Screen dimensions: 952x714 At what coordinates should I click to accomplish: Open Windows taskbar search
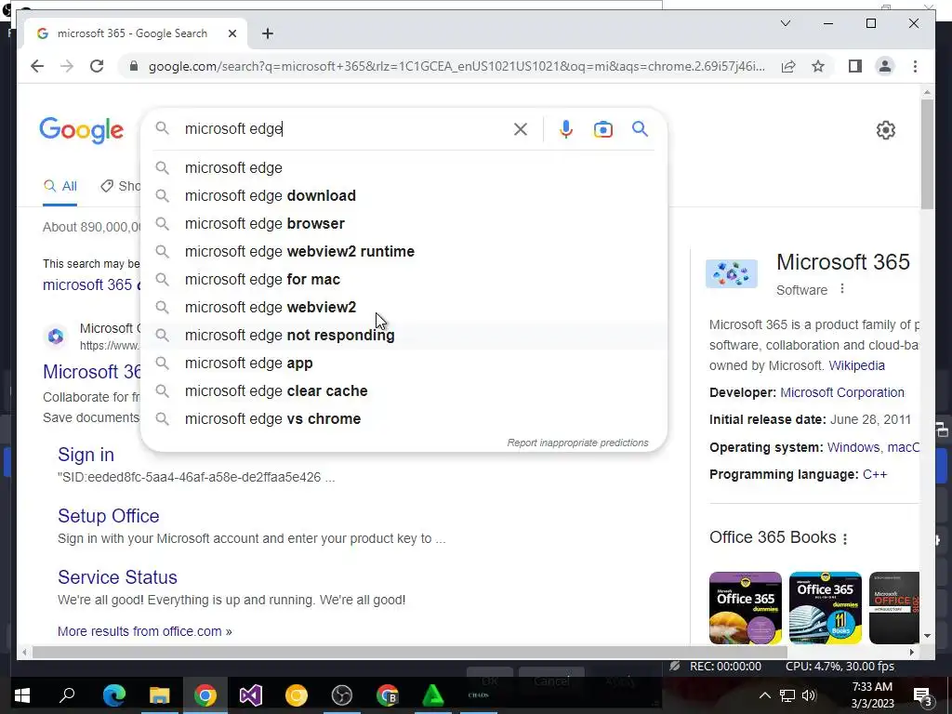(x=67, y=695)
